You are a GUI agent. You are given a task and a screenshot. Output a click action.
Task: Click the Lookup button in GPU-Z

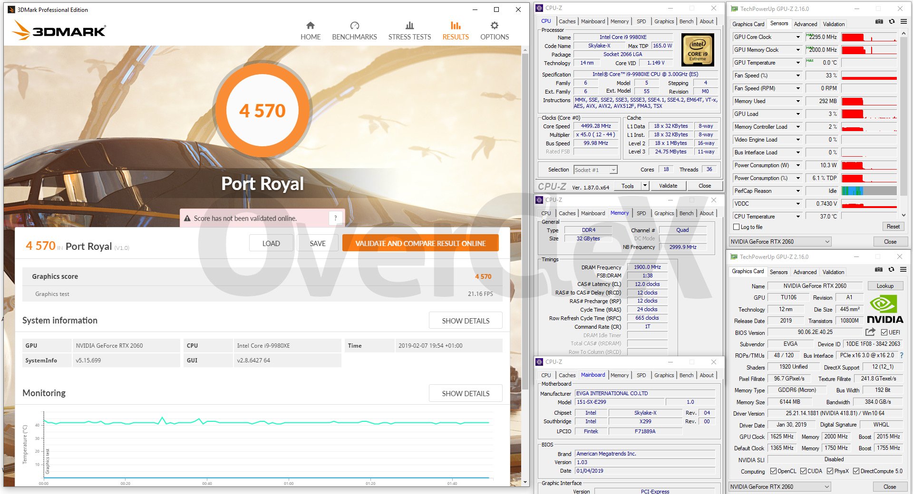pyautogui.click(x=885, y=286)
